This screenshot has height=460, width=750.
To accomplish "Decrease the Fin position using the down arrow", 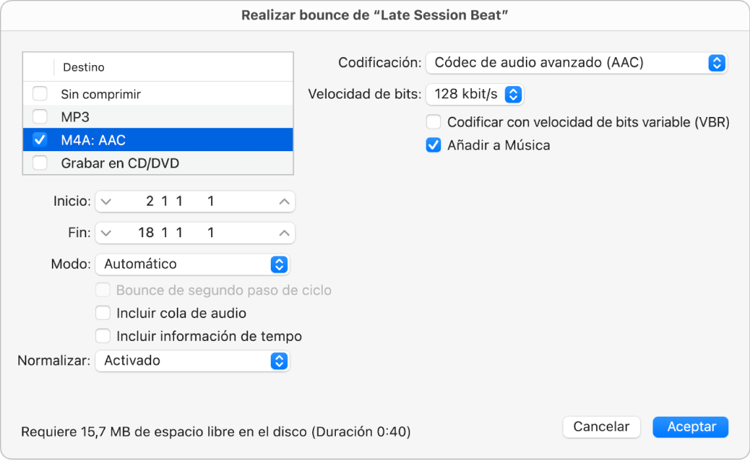I will (x=106, y=233).
